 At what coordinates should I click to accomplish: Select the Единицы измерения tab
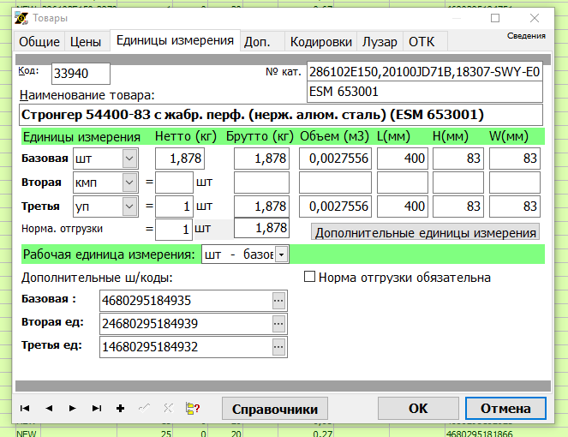coord(175,40)
